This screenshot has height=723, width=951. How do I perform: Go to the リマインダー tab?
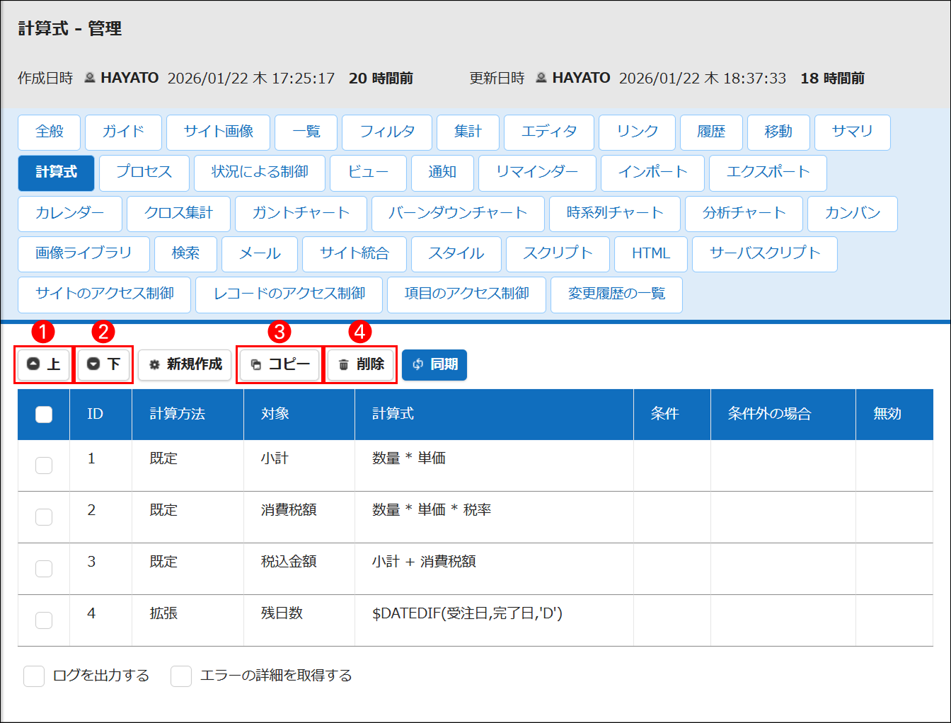tap(537, 173)
